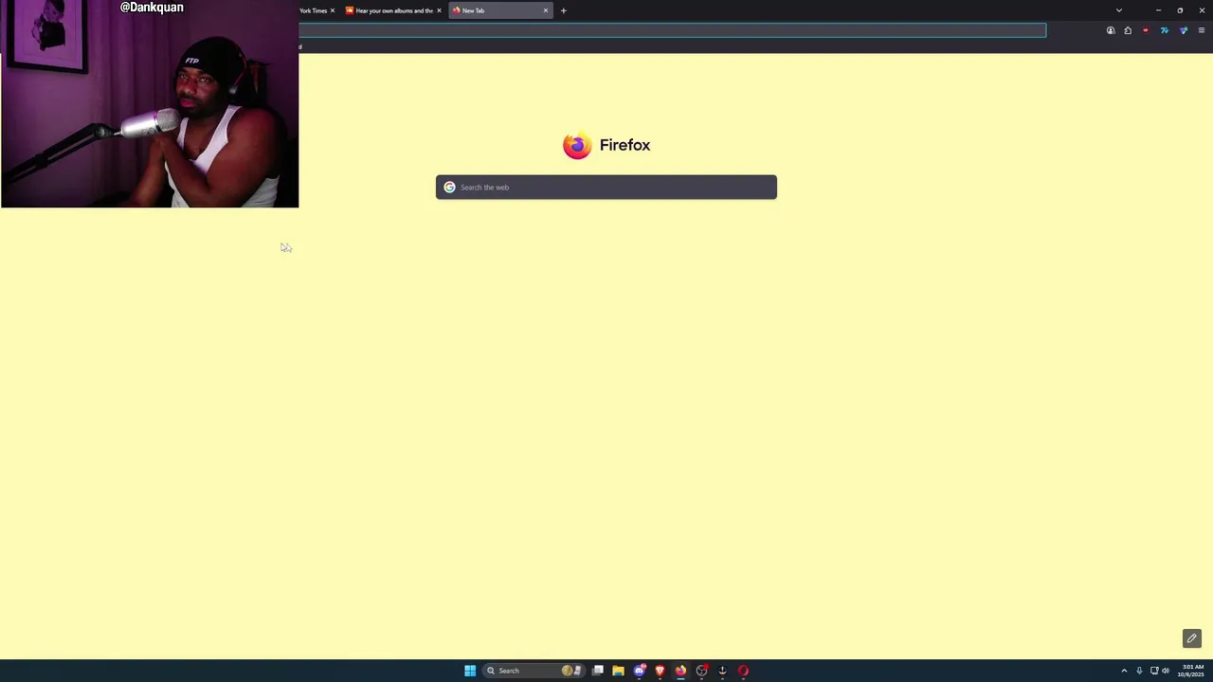Screen dimensions: 1213x682
Task: Click the blue shield extension icon in the toolbar
Action: coord(1184,30)
